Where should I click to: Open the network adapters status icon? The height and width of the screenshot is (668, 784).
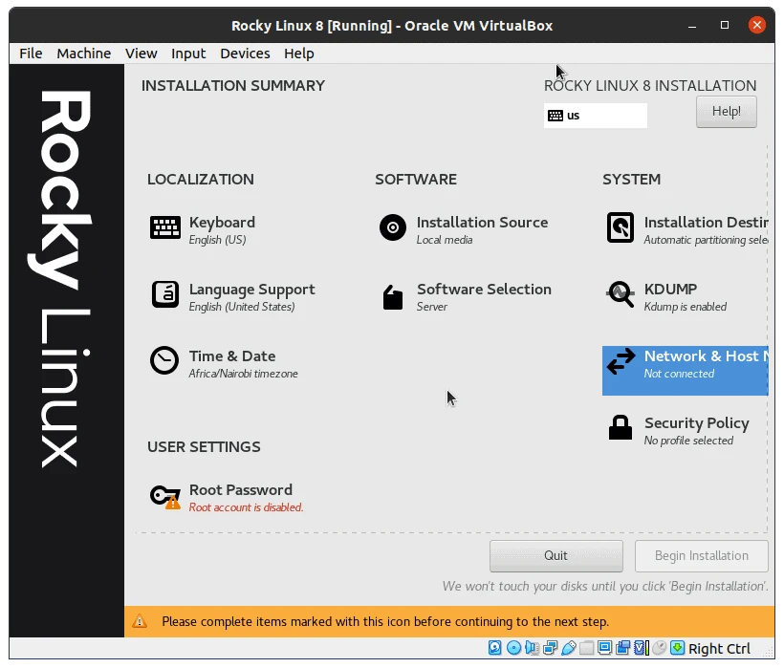[x=550, y=648]
